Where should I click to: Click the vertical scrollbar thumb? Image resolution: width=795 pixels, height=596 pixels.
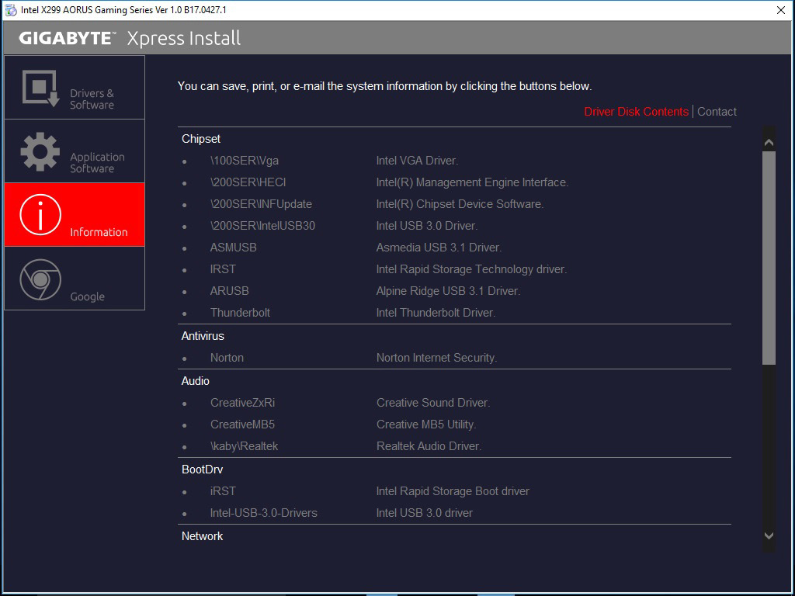[769, 256]
